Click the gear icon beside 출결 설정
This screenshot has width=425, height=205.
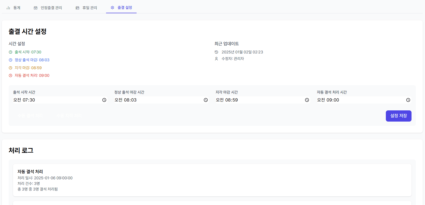[x=112, y=8]
